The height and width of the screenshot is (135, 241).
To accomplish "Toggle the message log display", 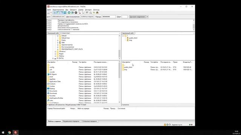I will point(55,13).
